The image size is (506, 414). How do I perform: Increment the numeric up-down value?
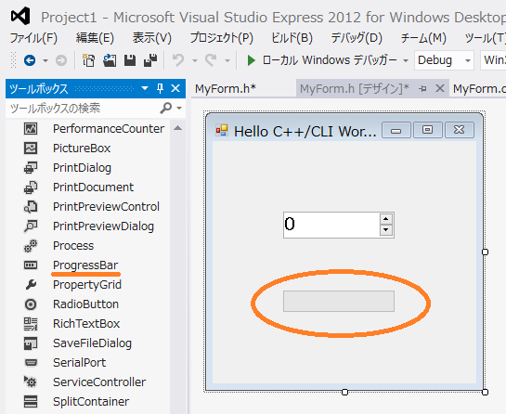click(386, 219)
